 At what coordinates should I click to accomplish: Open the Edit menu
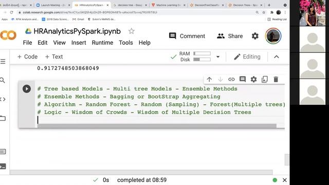(42, 43)
